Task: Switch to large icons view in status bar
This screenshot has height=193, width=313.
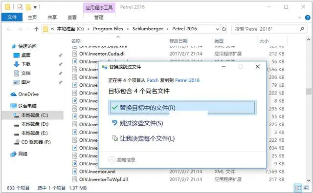Action: 306,188
